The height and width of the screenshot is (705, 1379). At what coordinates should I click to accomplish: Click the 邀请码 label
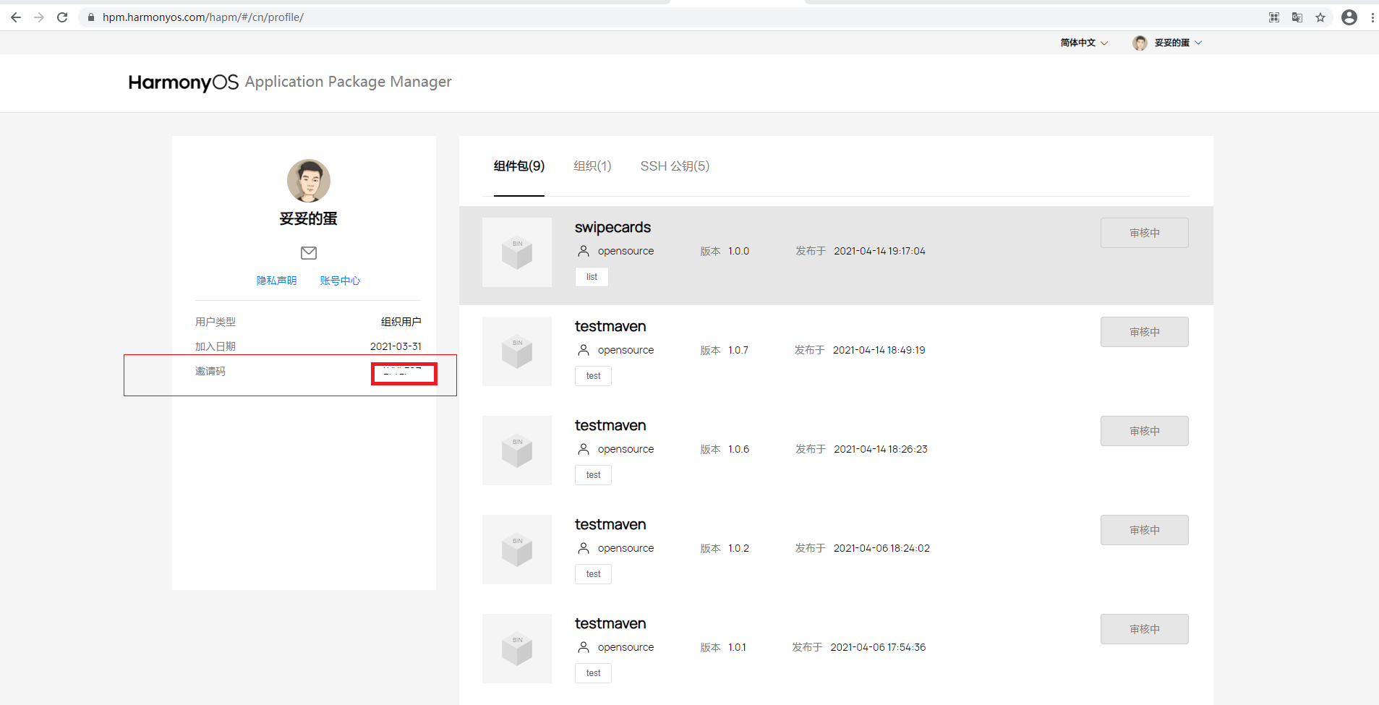tap(210, 371)
